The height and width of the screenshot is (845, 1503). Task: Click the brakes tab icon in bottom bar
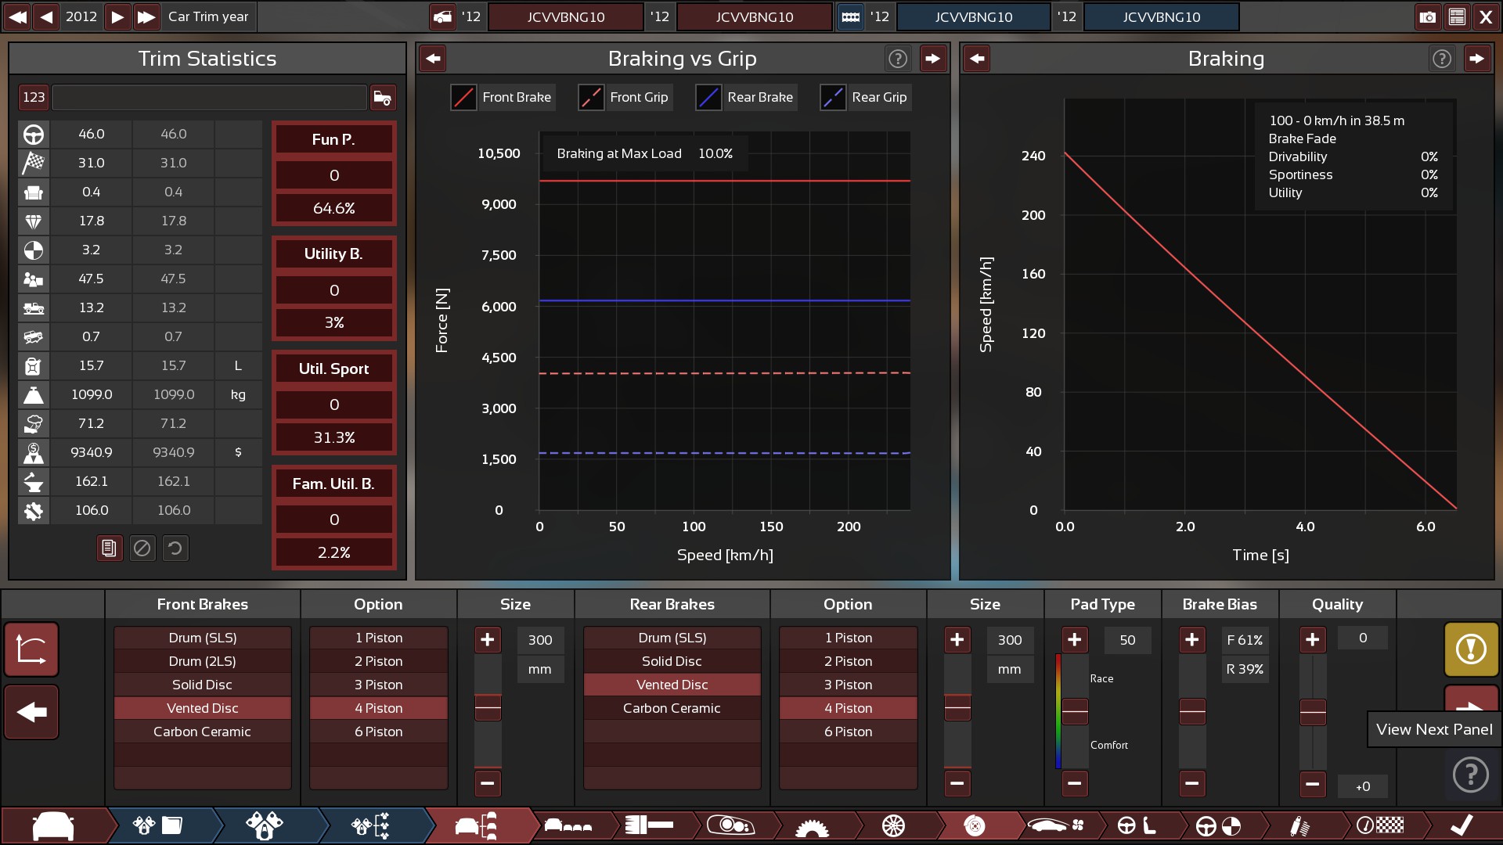(x=974, y=825)
